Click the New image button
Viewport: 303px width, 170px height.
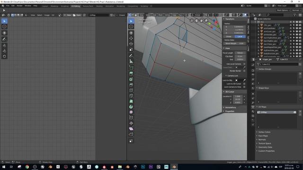tap(67, 15)
